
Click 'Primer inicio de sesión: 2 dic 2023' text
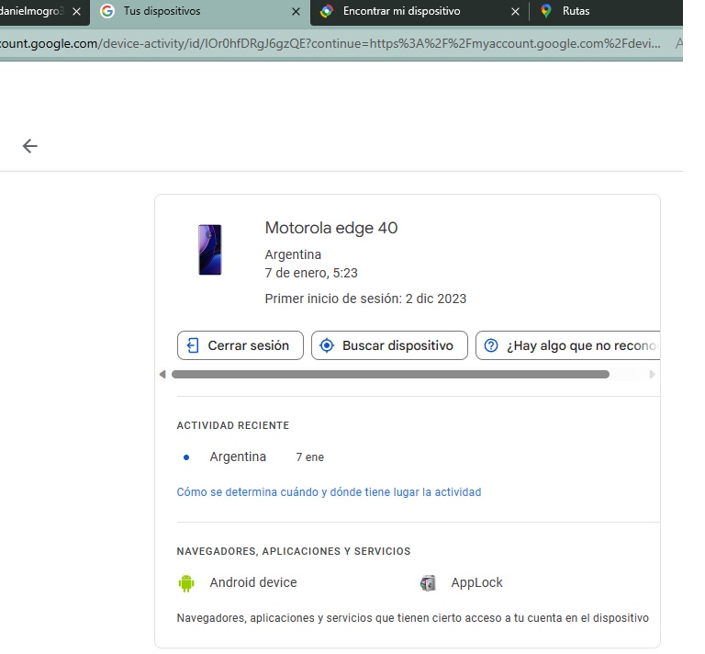coord(365,299)
